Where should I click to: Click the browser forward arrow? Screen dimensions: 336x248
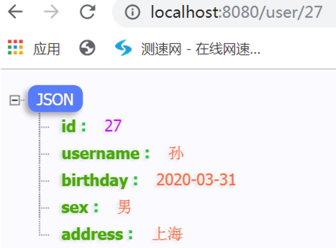(x=51, y=12)
